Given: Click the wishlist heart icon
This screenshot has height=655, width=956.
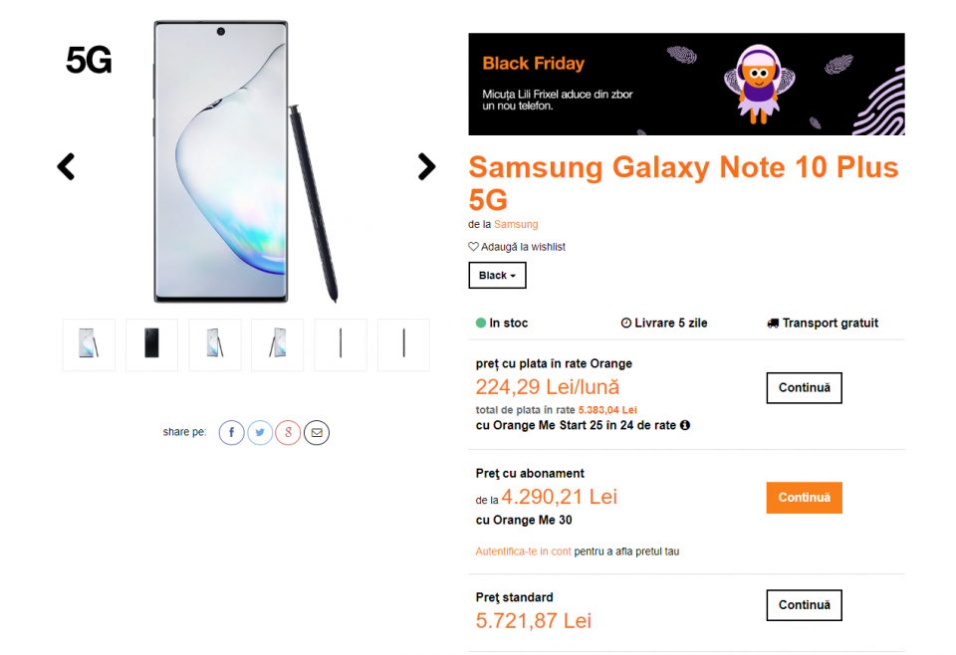Looking at the screenshot, I should point(474,247).
